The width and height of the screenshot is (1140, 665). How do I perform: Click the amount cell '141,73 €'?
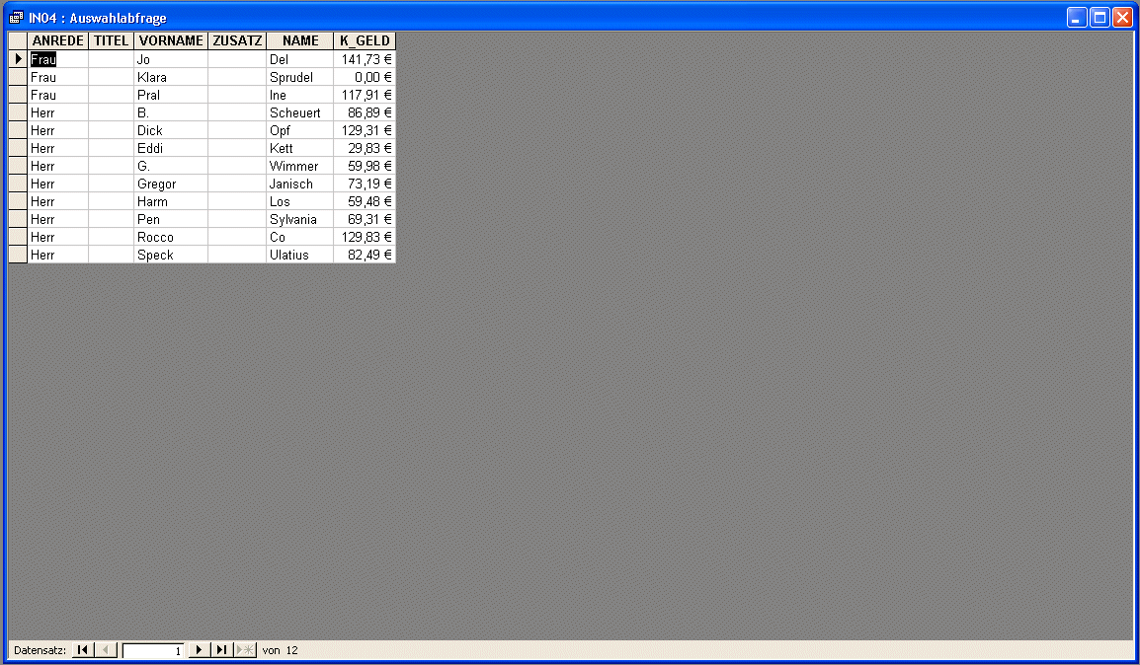point(365,59)
